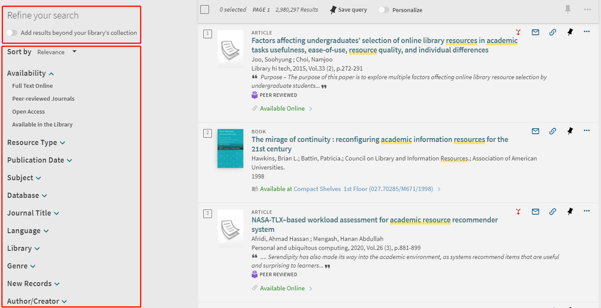Email the NASA-TLX recommender system article

coord(536,212)
